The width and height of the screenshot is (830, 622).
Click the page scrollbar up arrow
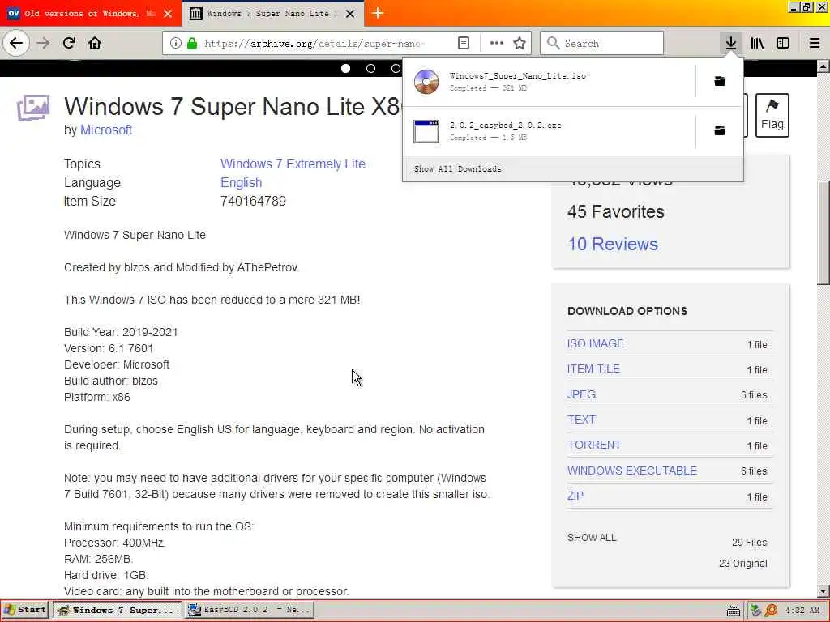(824, 66)
